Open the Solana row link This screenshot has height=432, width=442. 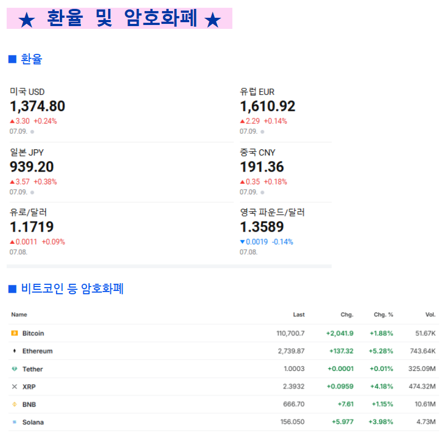tap(33, 422)
